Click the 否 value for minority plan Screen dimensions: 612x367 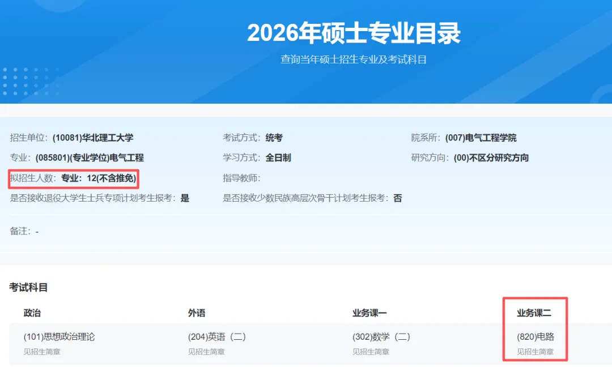pyautogui.click(x=397, y=198)
